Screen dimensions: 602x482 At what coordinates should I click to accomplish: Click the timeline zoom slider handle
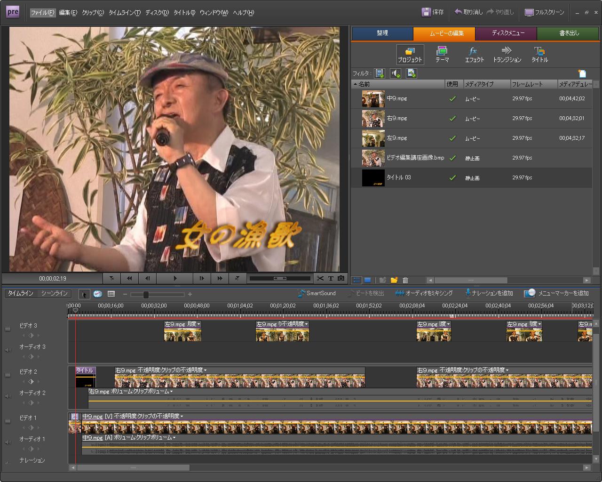[146, 295]
